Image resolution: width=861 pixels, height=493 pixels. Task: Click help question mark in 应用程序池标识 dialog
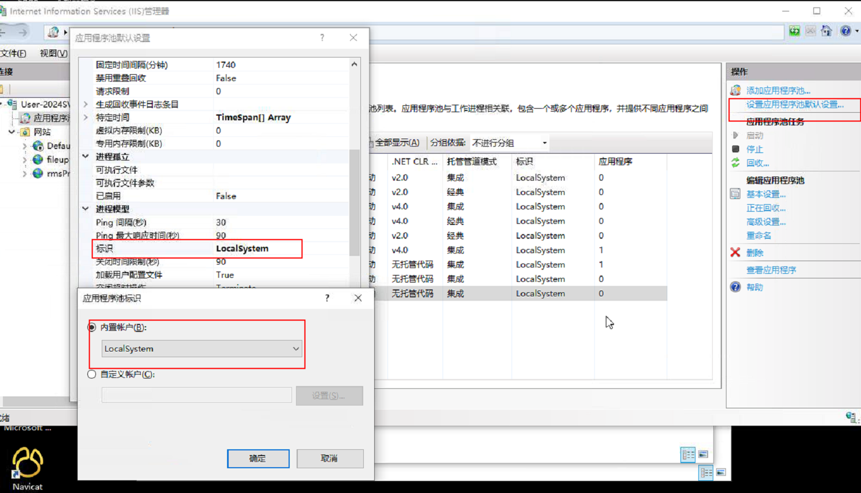(327, 298)
